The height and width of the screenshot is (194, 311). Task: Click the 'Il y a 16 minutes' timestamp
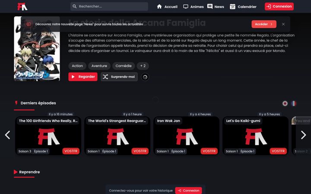(60, 114)
